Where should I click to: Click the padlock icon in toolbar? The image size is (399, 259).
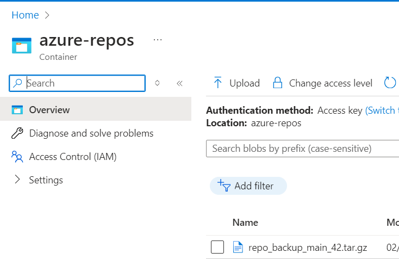(277, 83)
